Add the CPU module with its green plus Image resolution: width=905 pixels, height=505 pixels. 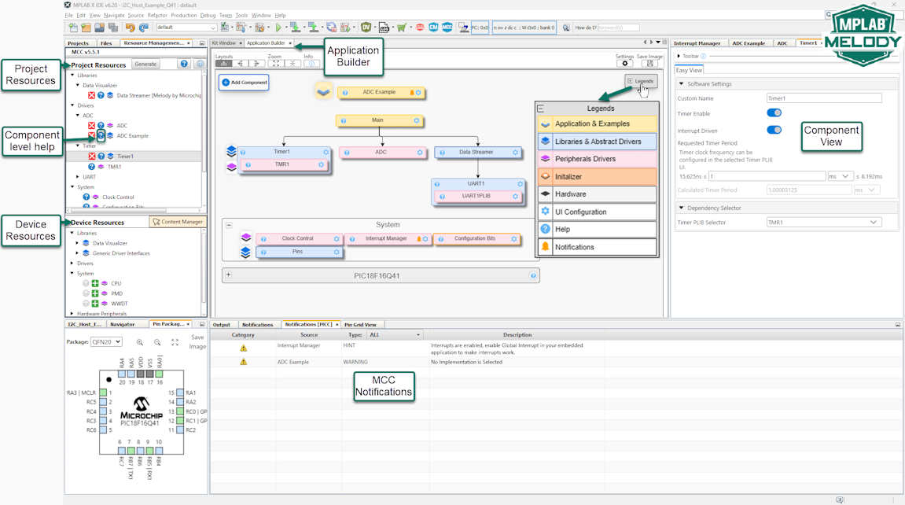pos(94,283)
